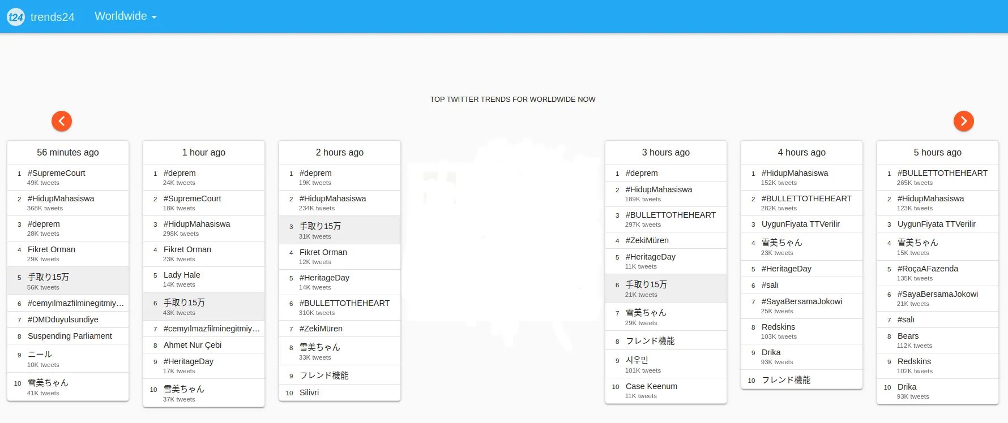Image resolution: width=1008 pixels, height=423 pixels.
Task: Open ニール trend with 10K tweets
Action: coord(40,354)
